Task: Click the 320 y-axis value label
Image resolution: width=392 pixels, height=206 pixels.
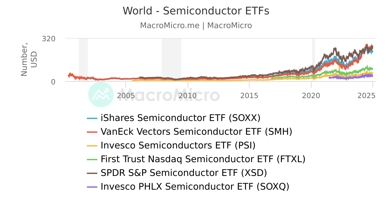Action: pos(49,39)
